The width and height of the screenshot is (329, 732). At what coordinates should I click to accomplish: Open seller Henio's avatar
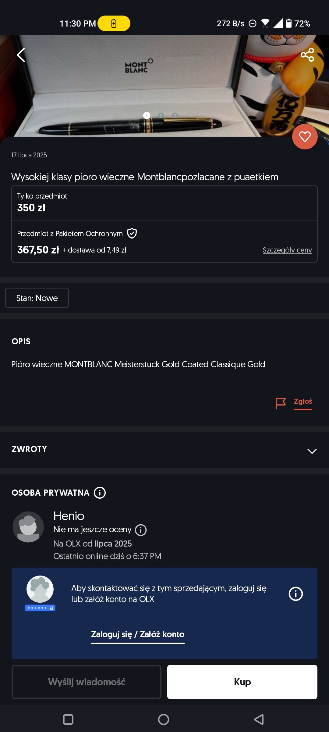tap(28, 527)
